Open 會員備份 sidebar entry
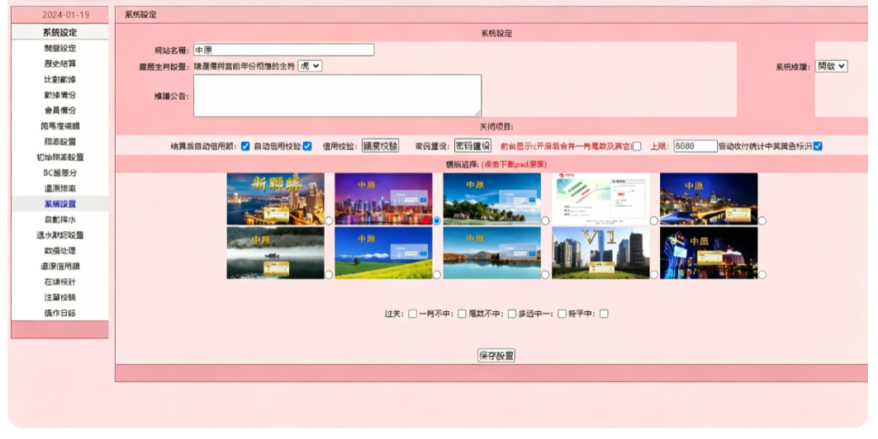 60,111
